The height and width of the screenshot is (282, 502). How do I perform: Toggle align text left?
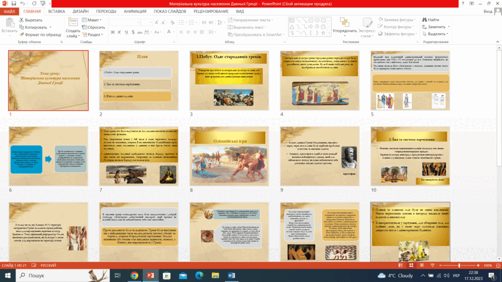(181, 32)
